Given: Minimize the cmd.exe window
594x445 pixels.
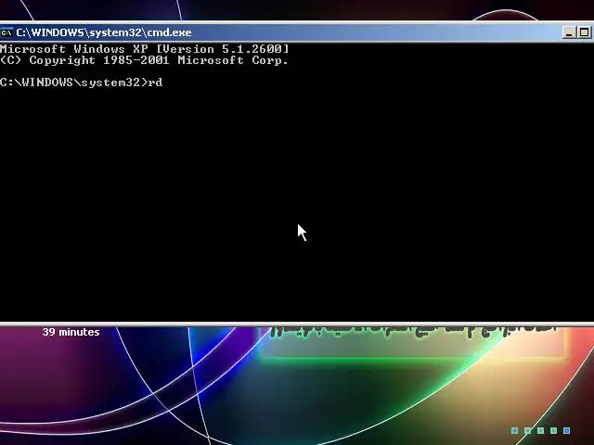Looking at the screenshot, I should coord(569,32).
